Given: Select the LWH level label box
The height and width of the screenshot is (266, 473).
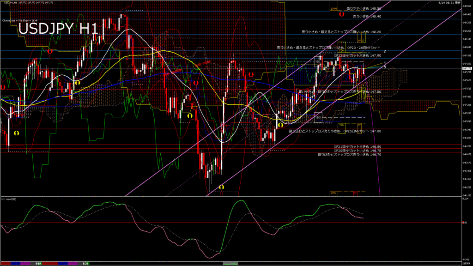Looking at the screenshot, I should 334,8.
